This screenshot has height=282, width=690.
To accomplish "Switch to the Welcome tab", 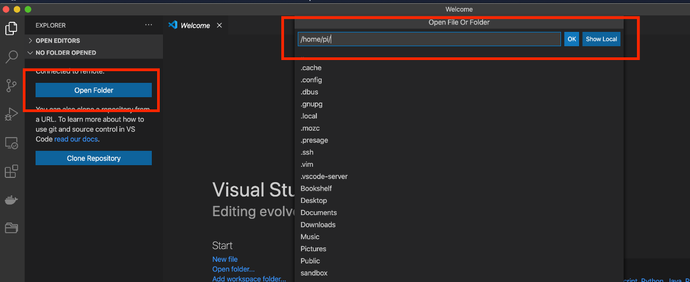I will pyautogui.click(x=195, y=25).
